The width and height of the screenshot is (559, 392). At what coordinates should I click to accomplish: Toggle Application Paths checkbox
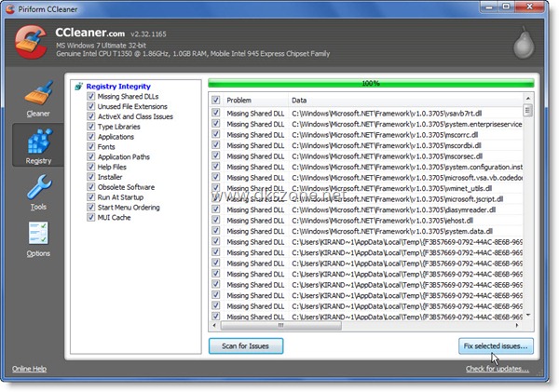[91, 156]
